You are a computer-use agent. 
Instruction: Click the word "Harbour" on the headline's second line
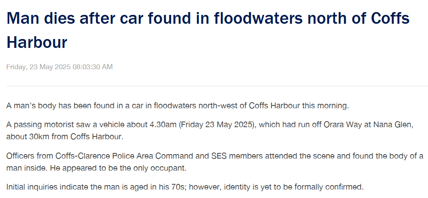[x=37, y=42]
